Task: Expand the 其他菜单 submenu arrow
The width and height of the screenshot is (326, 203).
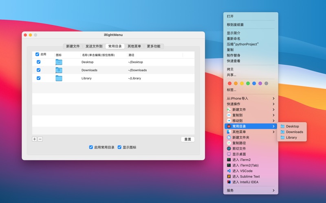Action: (273, 132)
